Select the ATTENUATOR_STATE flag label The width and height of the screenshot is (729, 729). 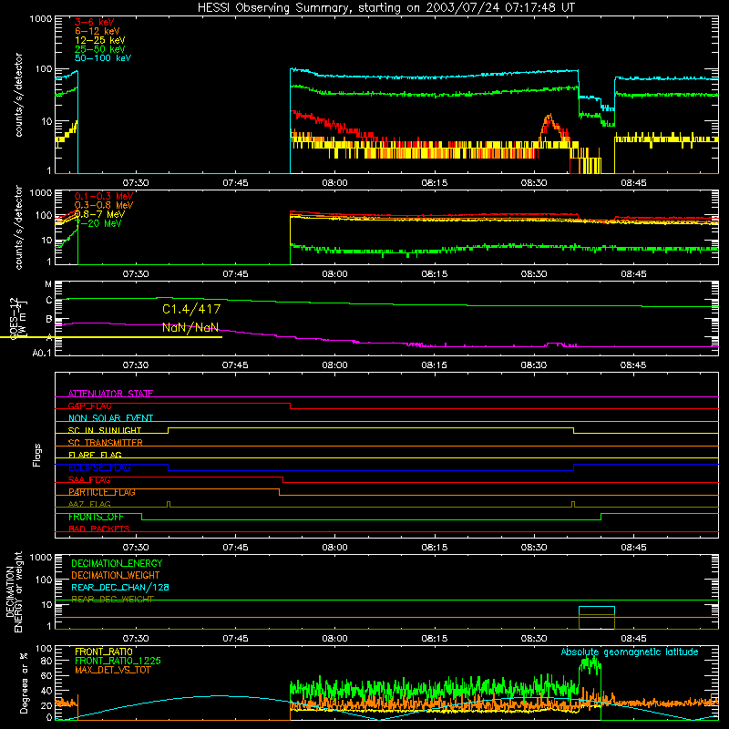(x=110, y=394)
